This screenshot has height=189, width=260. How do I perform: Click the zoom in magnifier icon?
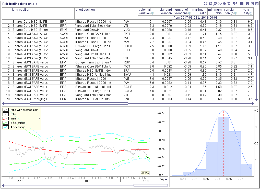click(x=210, y=4)
